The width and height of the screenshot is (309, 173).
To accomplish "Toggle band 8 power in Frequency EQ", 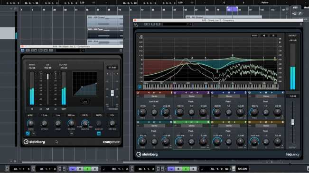I will pyautogui.click(x=250, y=122).
